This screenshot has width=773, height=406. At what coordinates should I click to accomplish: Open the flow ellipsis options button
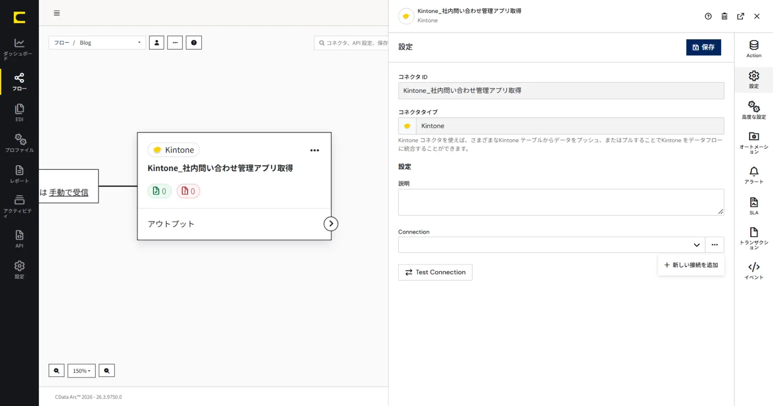click(175, 42)
